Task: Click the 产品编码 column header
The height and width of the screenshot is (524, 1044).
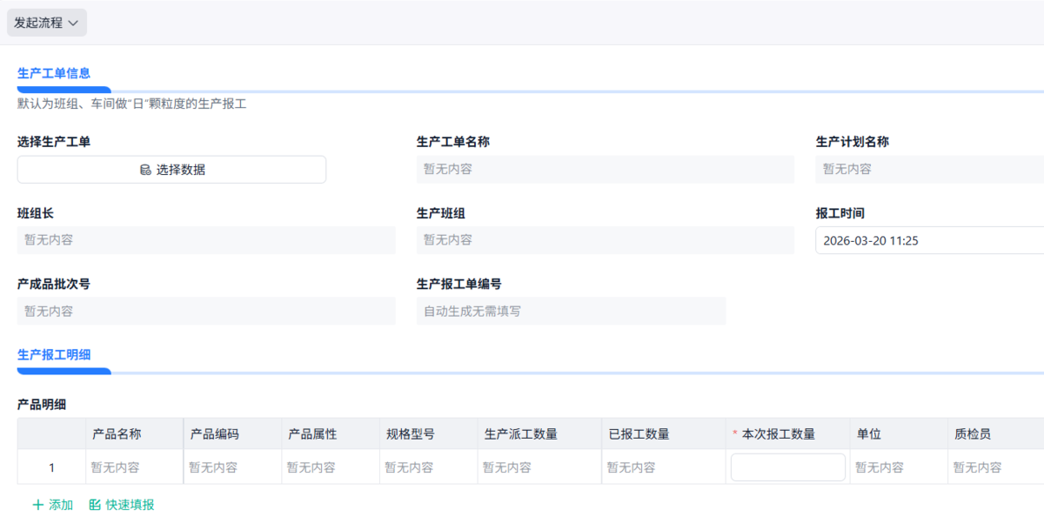Action: [215, 434]
